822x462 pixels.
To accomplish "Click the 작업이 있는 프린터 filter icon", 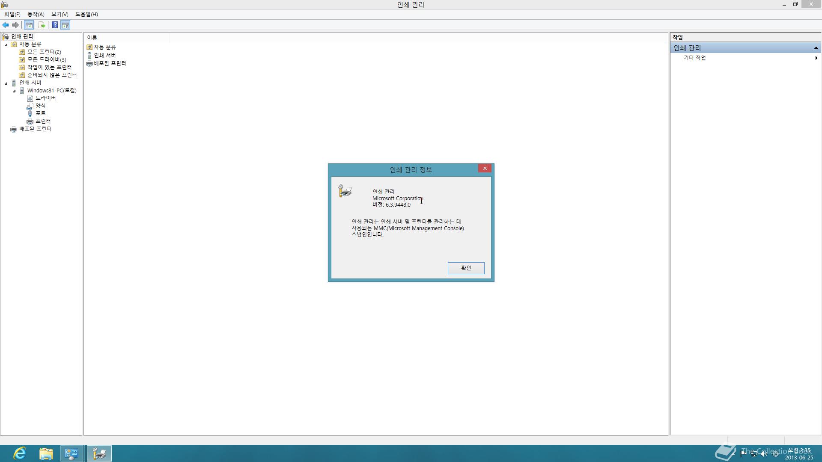I will click(22, 67).
